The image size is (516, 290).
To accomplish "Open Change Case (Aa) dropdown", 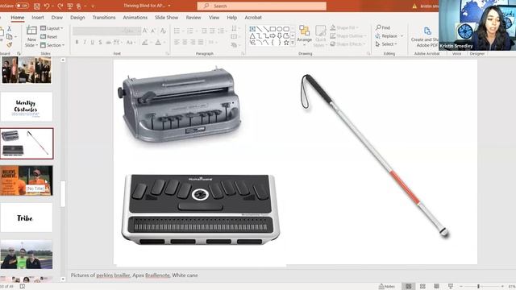I will (x=130, y=43).
